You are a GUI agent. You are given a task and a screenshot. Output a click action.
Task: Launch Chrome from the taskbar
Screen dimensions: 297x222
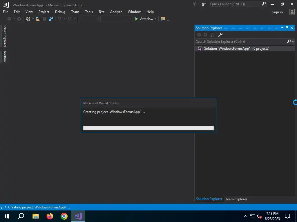pyautogui.click(x=64, y=216)
